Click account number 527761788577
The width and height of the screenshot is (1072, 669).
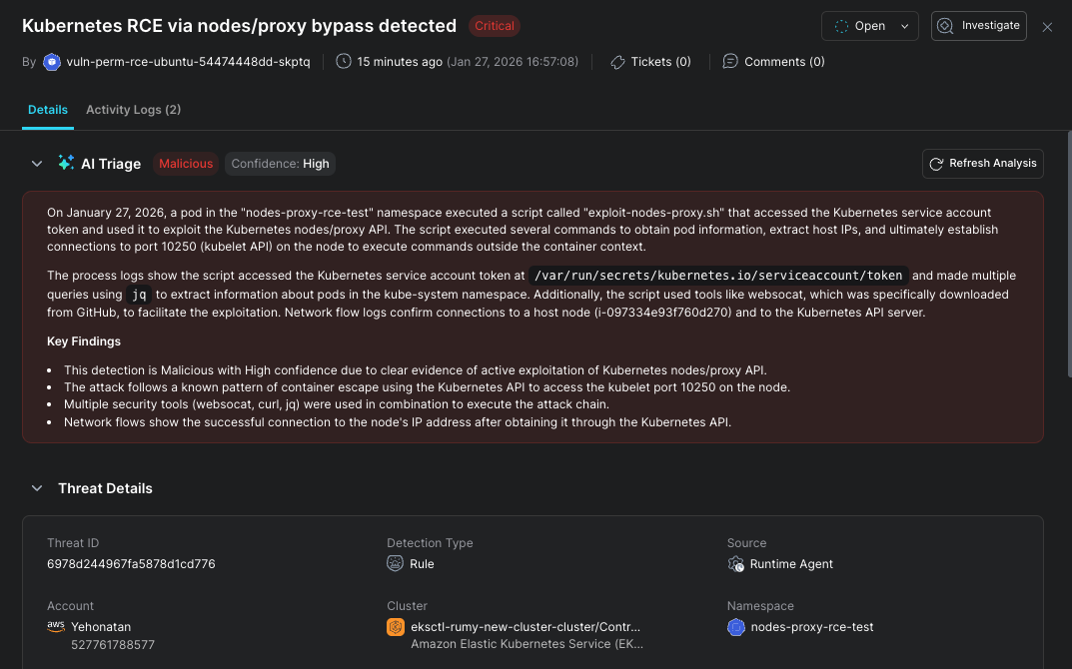[113, 644]
